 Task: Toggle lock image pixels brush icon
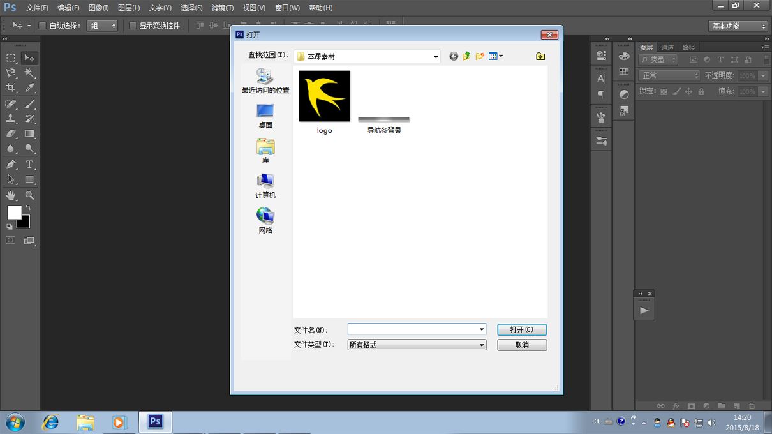(x=676, y=91)
